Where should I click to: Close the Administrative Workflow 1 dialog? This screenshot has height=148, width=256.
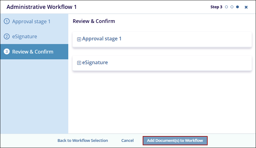click(x=246, y=7)
